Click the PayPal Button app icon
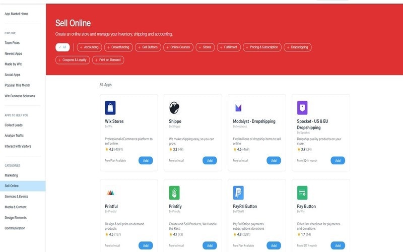 (238, 193)
